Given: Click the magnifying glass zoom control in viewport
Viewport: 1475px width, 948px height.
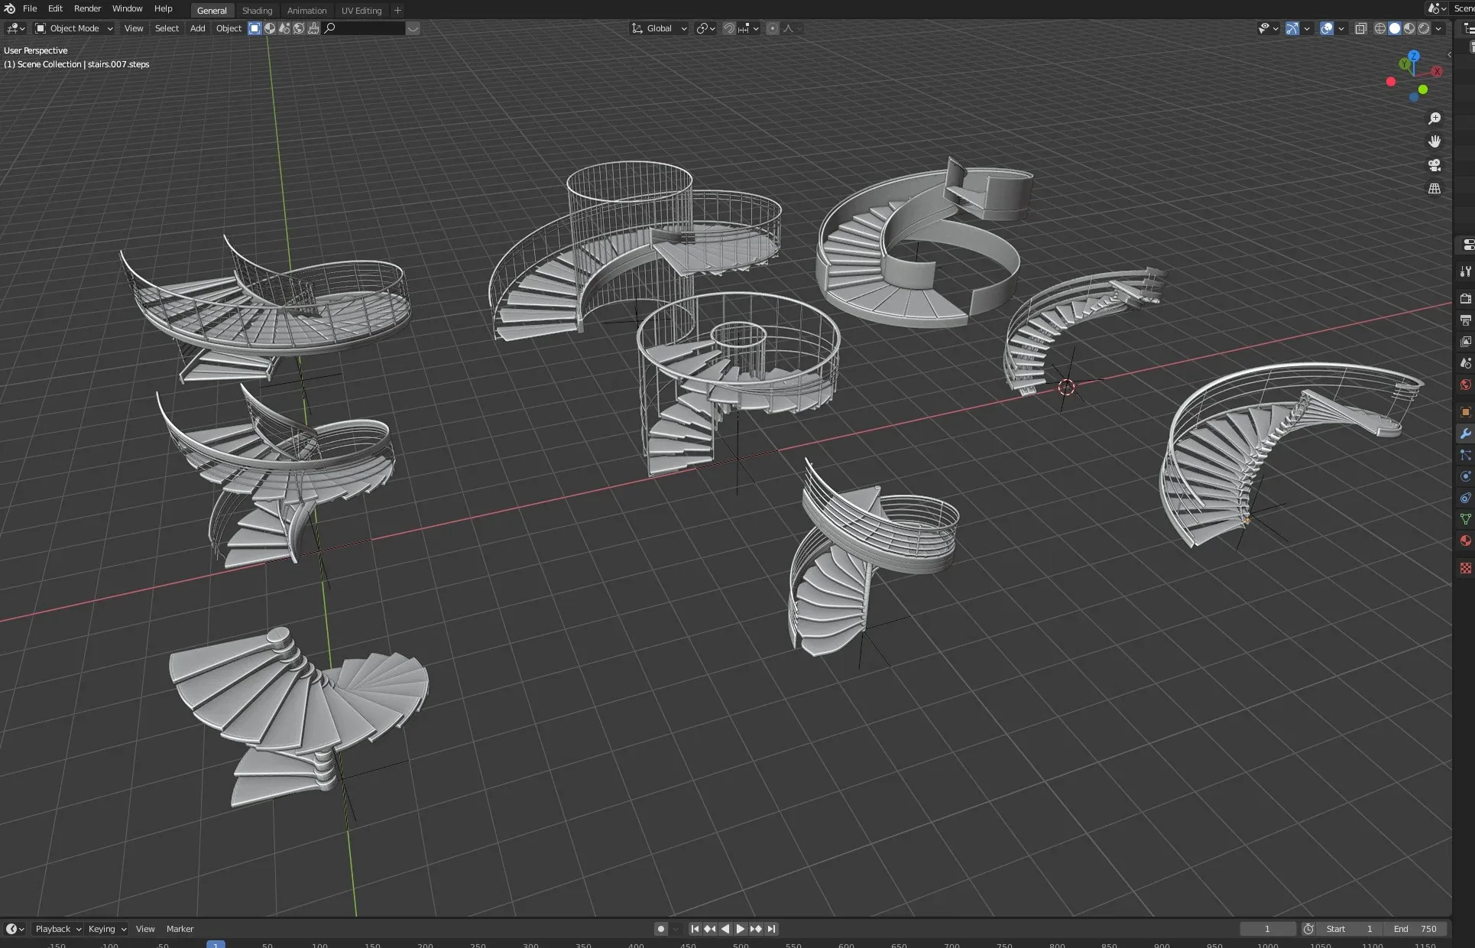Looking at the screenshot, I should tap(1434, 118).
